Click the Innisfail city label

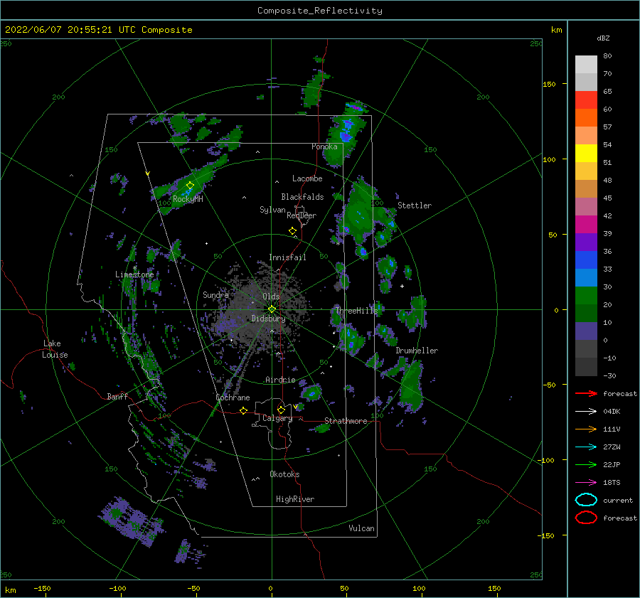(287, 257)
